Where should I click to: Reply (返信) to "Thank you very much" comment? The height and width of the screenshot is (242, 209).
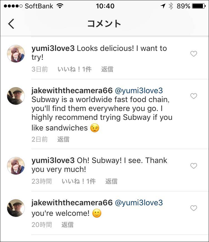click(x=111, y=181)
